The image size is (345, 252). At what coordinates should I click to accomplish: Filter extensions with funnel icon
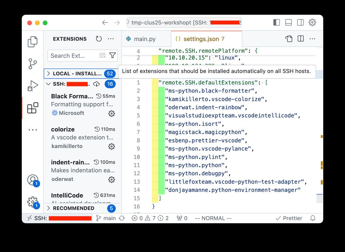(112, 56)
